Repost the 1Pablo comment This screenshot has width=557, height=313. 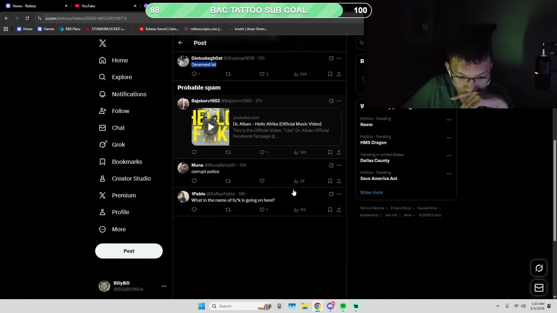pyautogui.click(x=228, y=210)
